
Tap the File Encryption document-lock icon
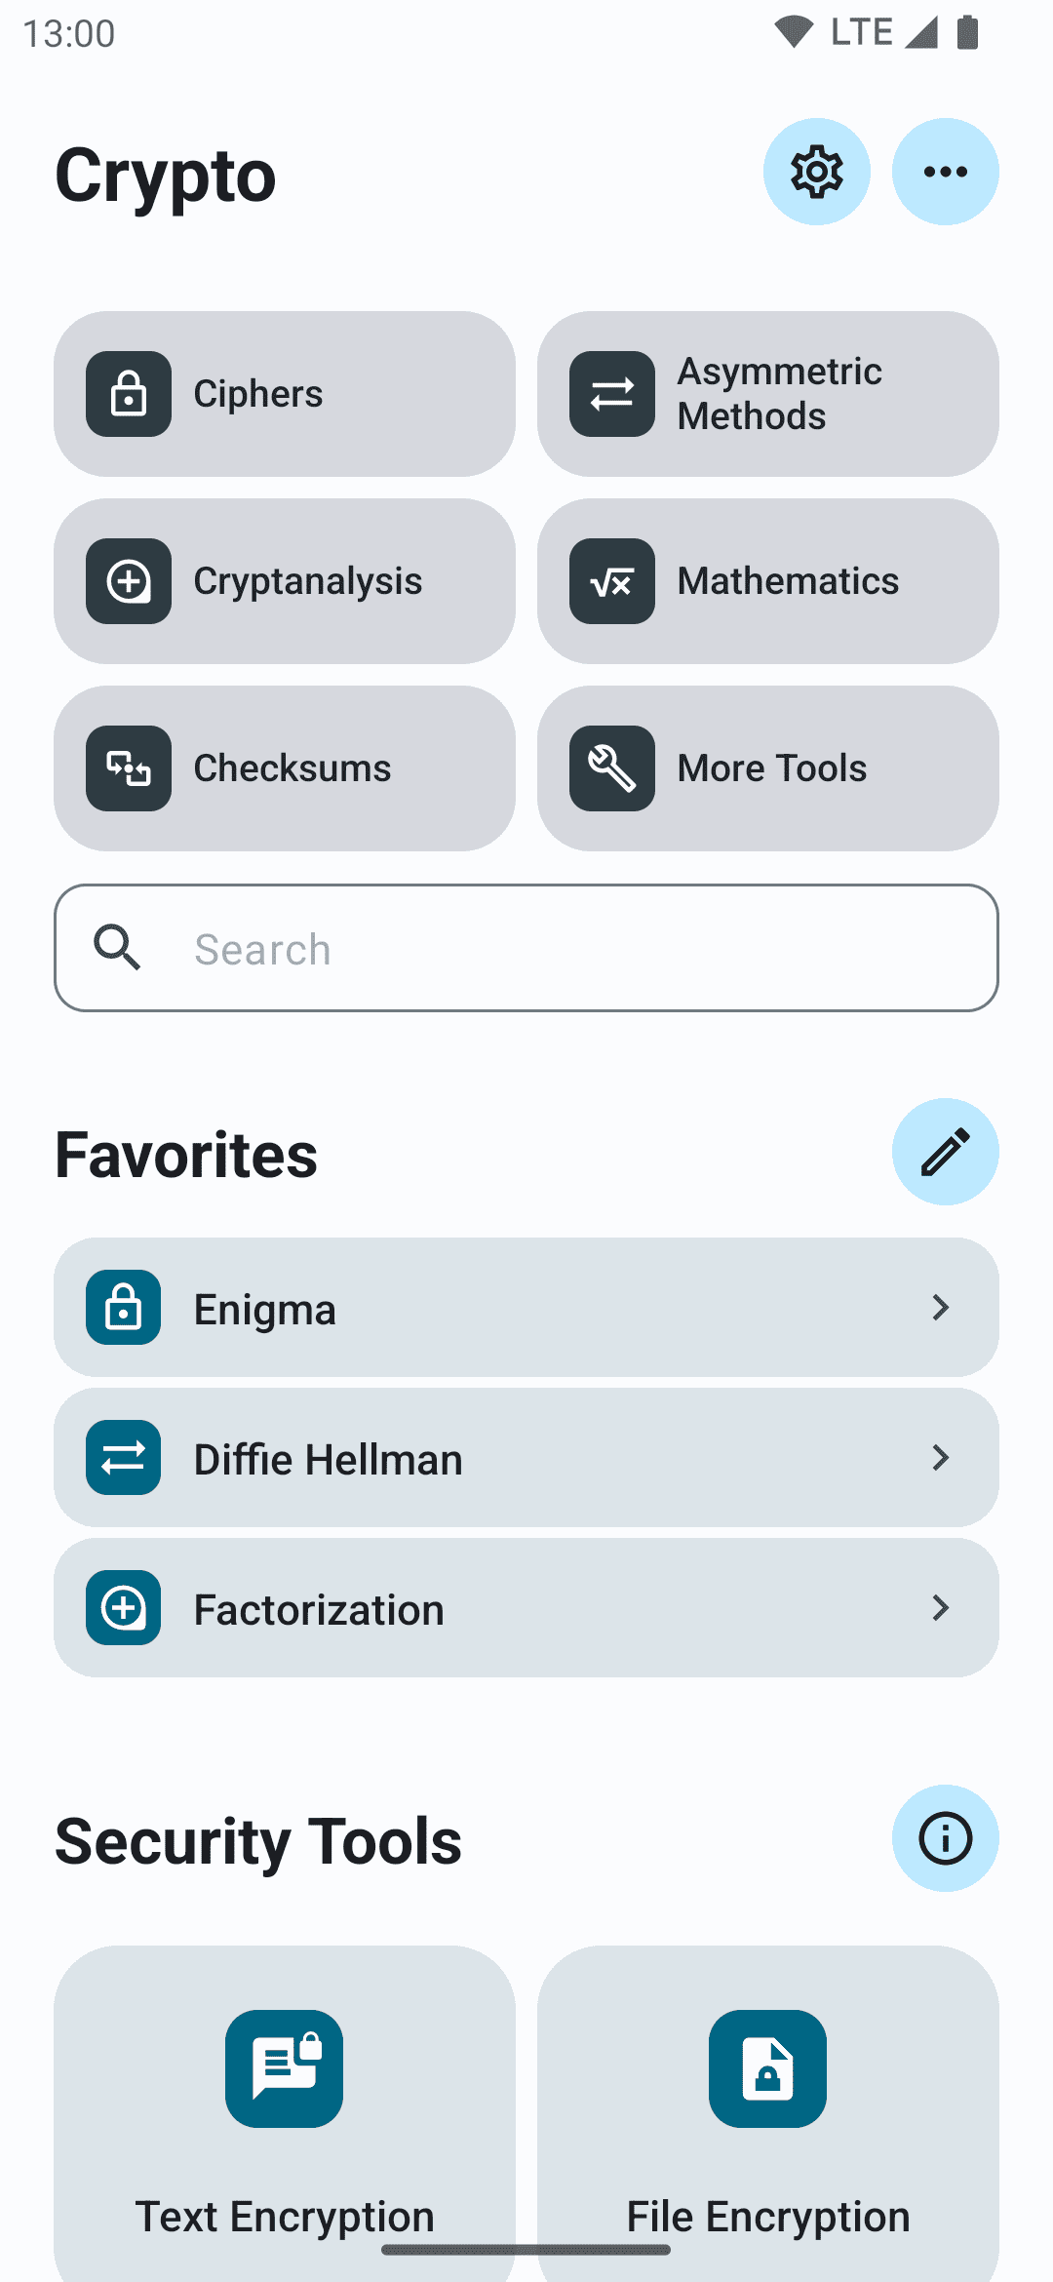[x=767, y=2067]
